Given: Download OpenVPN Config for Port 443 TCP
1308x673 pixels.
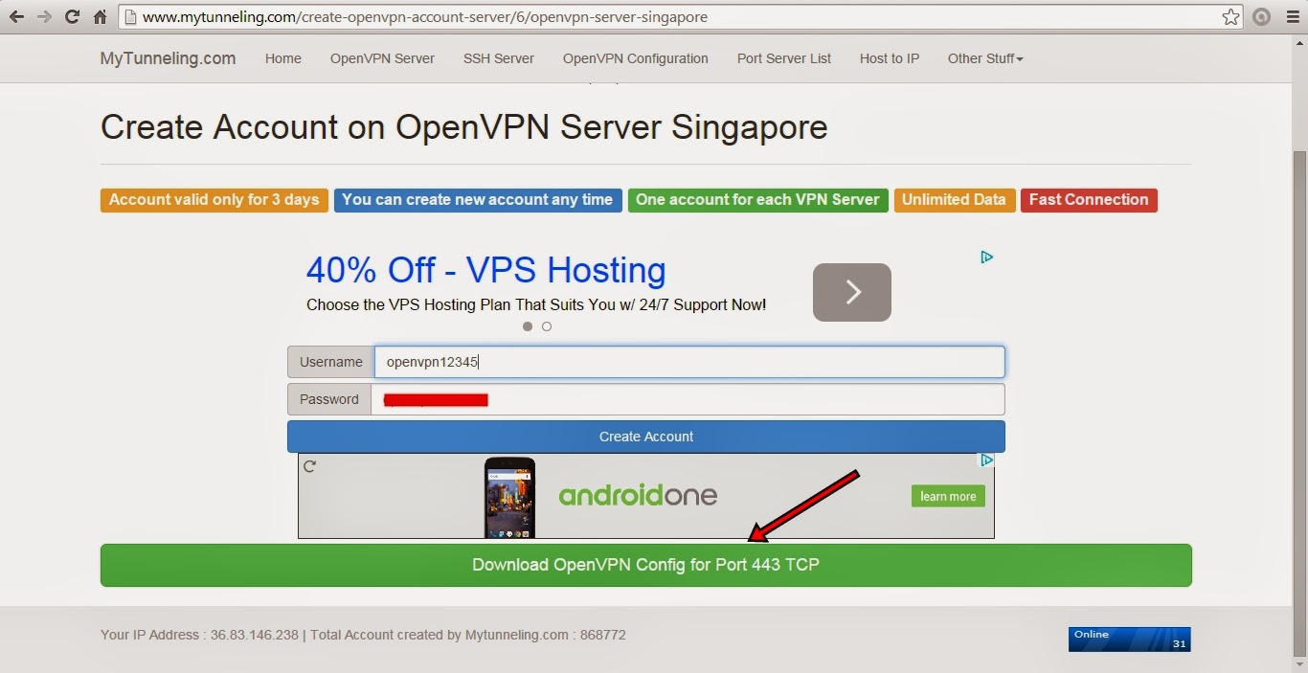Looking at the screenshot, I should coord(646,565).
